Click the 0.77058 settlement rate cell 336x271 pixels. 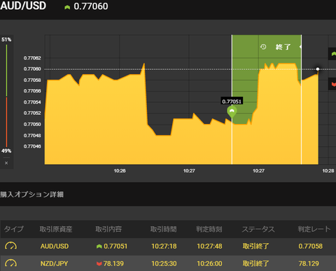pos(310,246)
